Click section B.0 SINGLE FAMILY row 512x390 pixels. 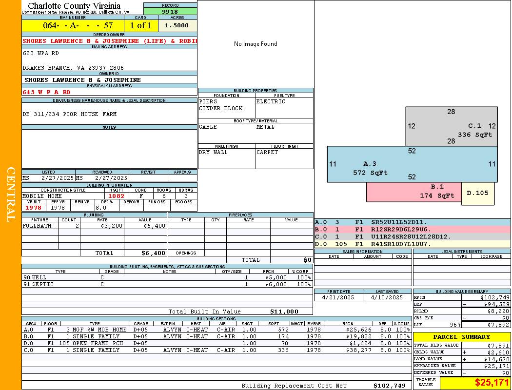[217, 336]
